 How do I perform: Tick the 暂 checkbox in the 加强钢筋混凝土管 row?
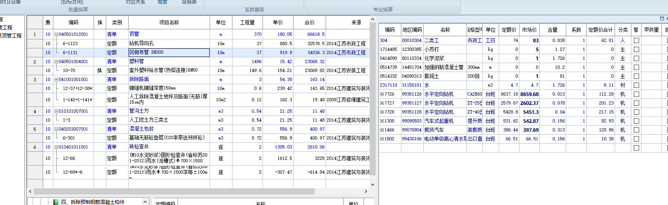(x=636, y=67)
